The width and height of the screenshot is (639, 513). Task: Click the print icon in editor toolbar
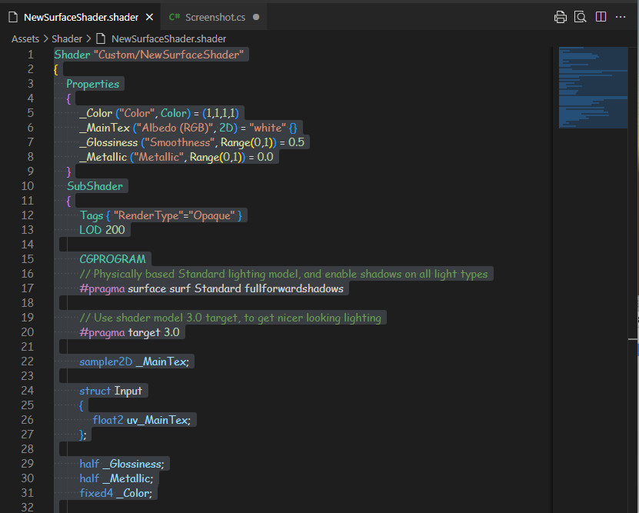[x=561, y=17]
